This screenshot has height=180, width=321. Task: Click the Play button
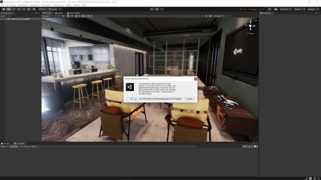[151, 9]
